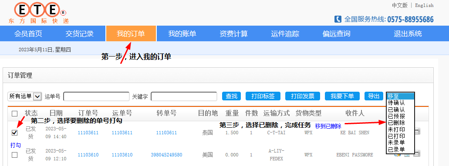Open transfer number link 11103611

tap(166, 133)
